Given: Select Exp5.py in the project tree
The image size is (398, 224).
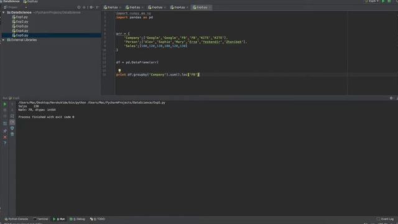Looking at the screenshot, I should (20, 35).
